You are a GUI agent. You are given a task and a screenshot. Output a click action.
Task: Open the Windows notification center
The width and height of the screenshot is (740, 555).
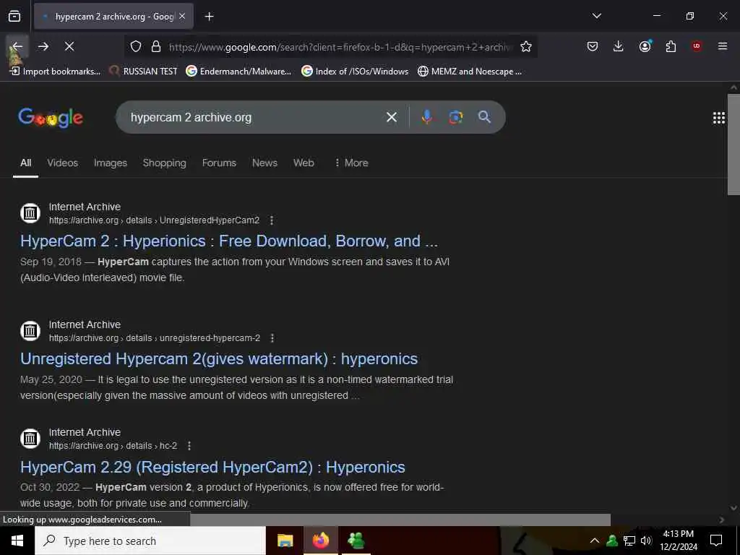click(716, 541)
